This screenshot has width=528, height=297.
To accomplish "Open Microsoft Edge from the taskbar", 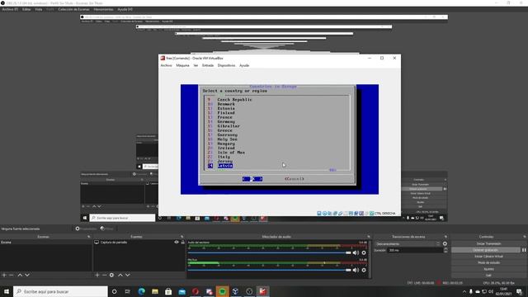I will 141,291.
